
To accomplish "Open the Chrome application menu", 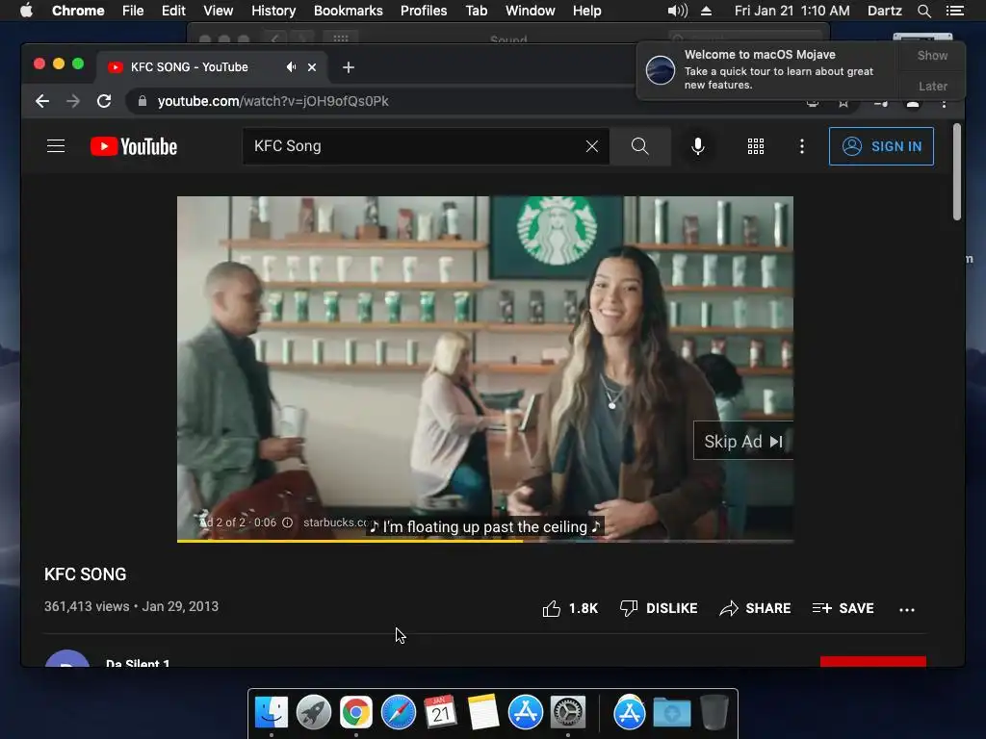I will (78, 11).
